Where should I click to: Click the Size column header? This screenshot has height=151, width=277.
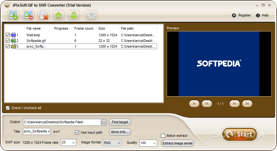click(107, 28)
